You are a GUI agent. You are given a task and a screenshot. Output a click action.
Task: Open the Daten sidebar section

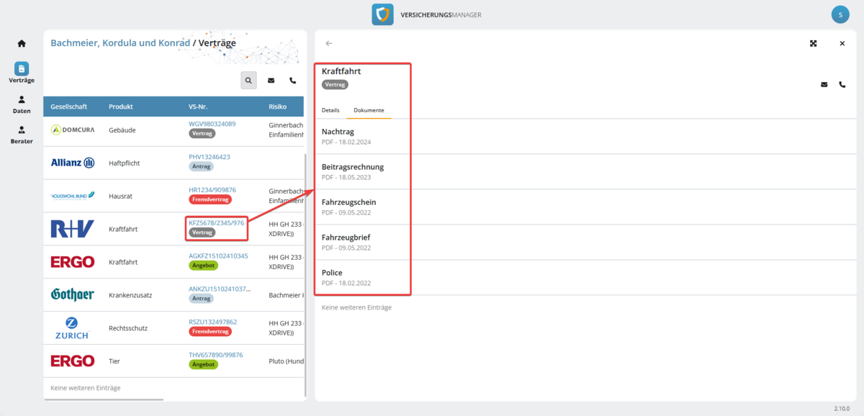click(x=22, y=104)
